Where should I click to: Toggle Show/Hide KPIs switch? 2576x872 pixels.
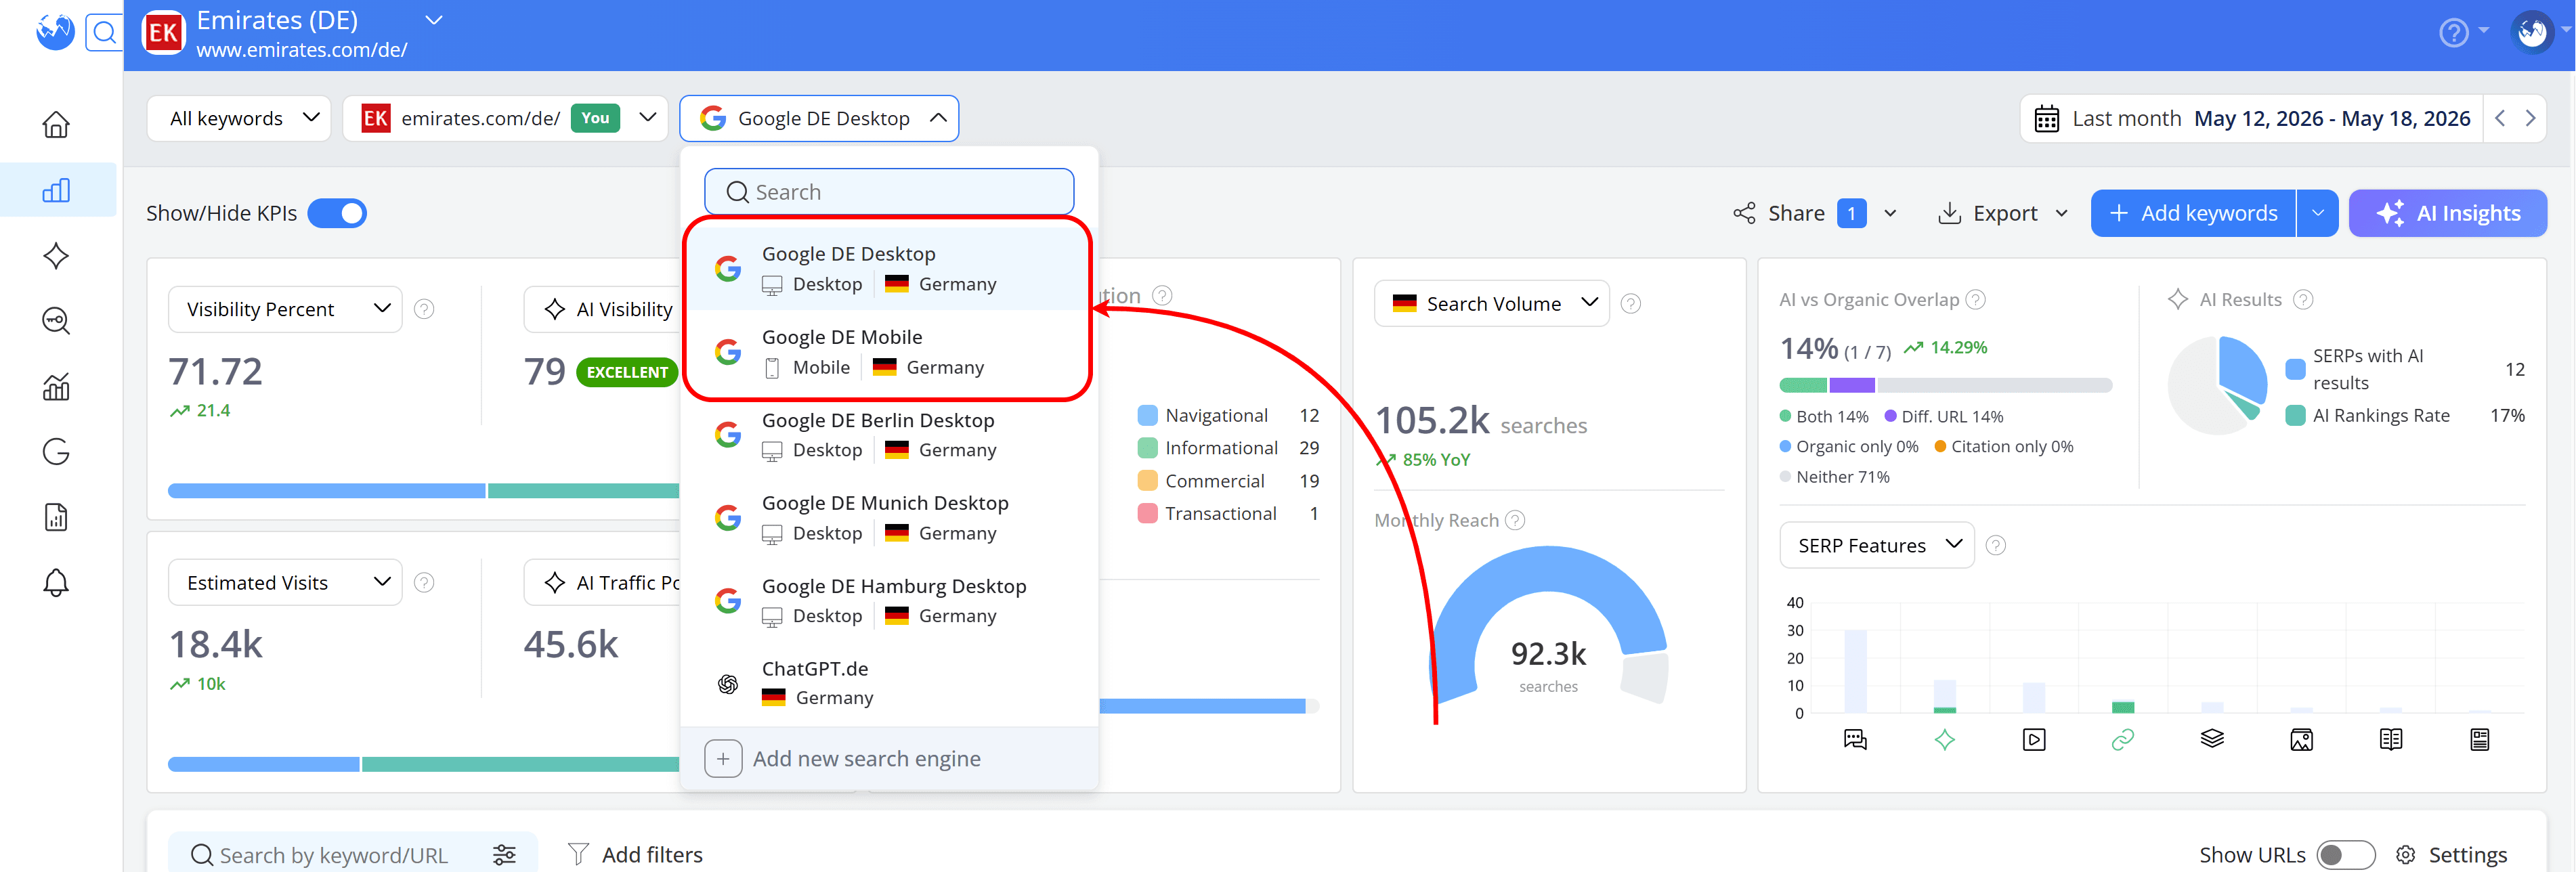click(337, 213)
